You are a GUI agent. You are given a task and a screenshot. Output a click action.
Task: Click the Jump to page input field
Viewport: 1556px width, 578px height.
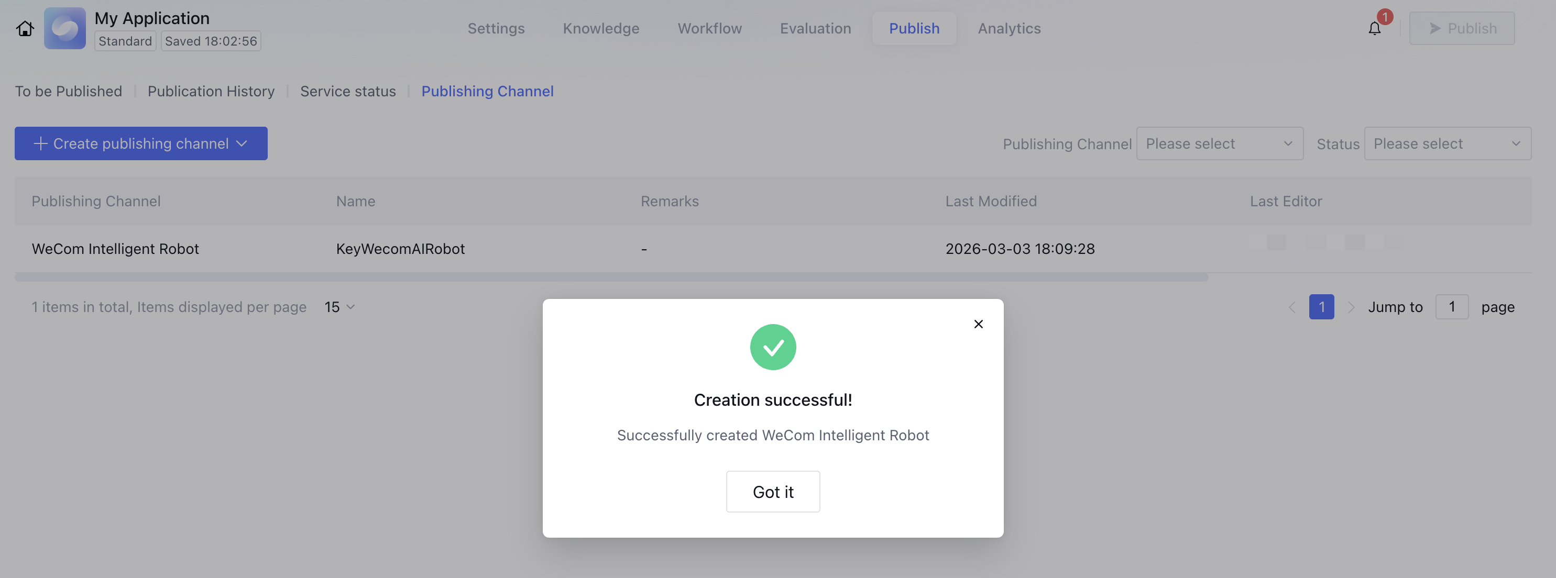click(x=1452, y=307)
